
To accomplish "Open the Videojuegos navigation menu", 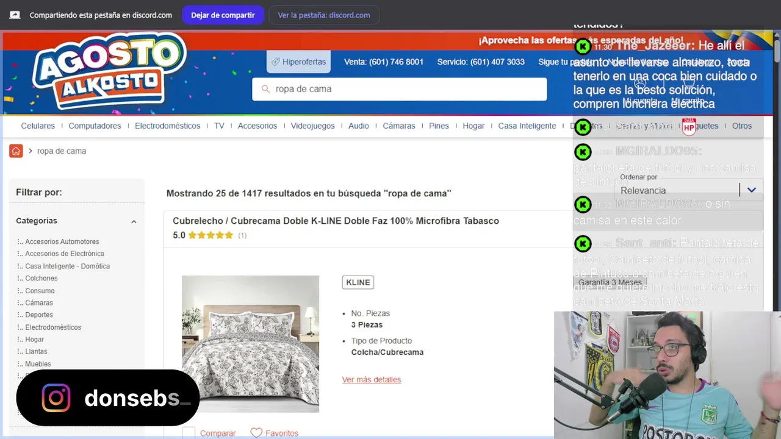I will (312, 126).
